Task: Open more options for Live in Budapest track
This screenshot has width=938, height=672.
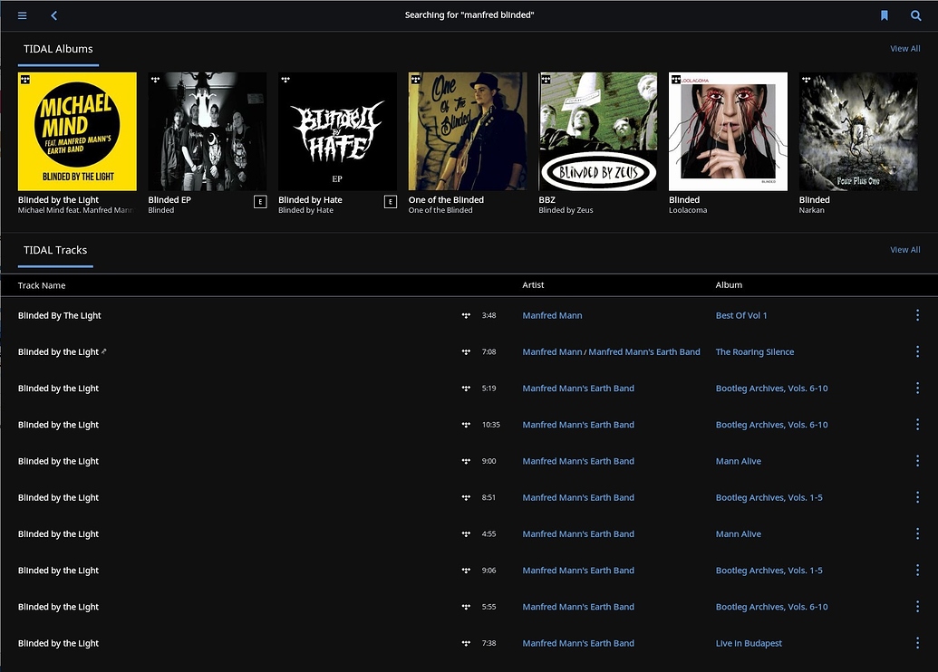Action: [918, 643]
